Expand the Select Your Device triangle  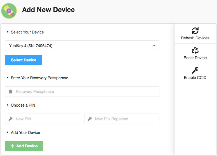point(7,32)
